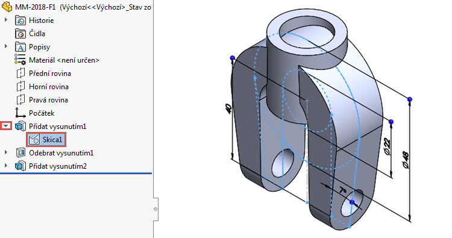Click the 40 dimension value
The image size is (452, 238).
pyautogui.click(x=228, y=108)
